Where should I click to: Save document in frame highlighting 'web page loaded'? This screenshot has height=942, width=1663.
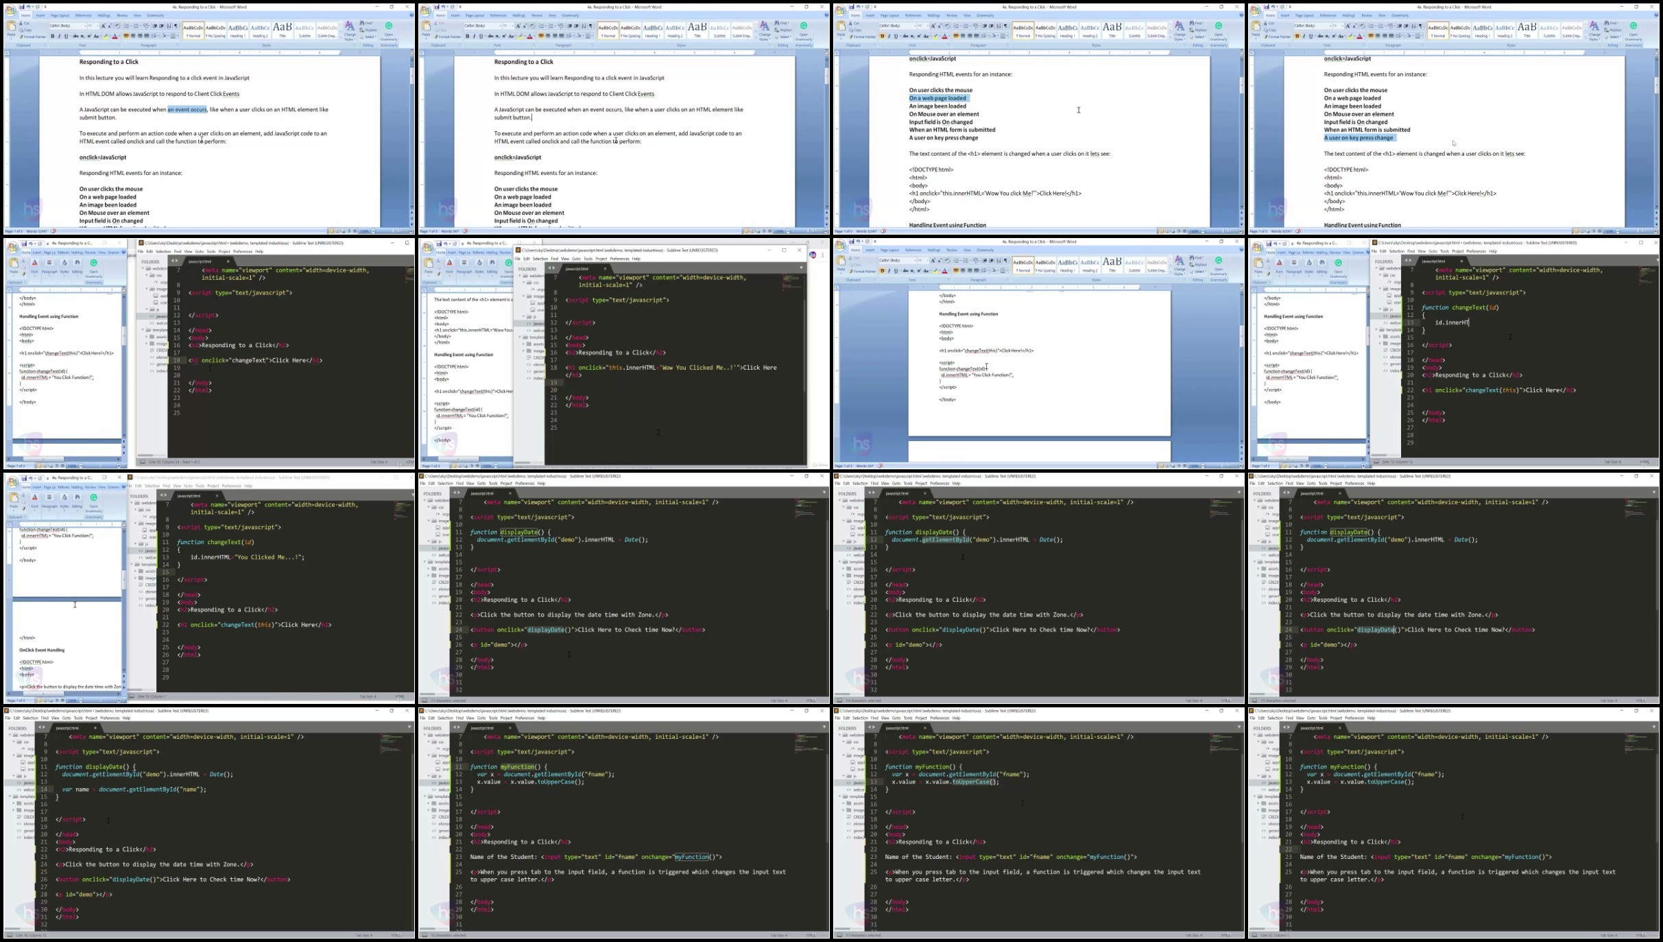click(x=852, y=7)
